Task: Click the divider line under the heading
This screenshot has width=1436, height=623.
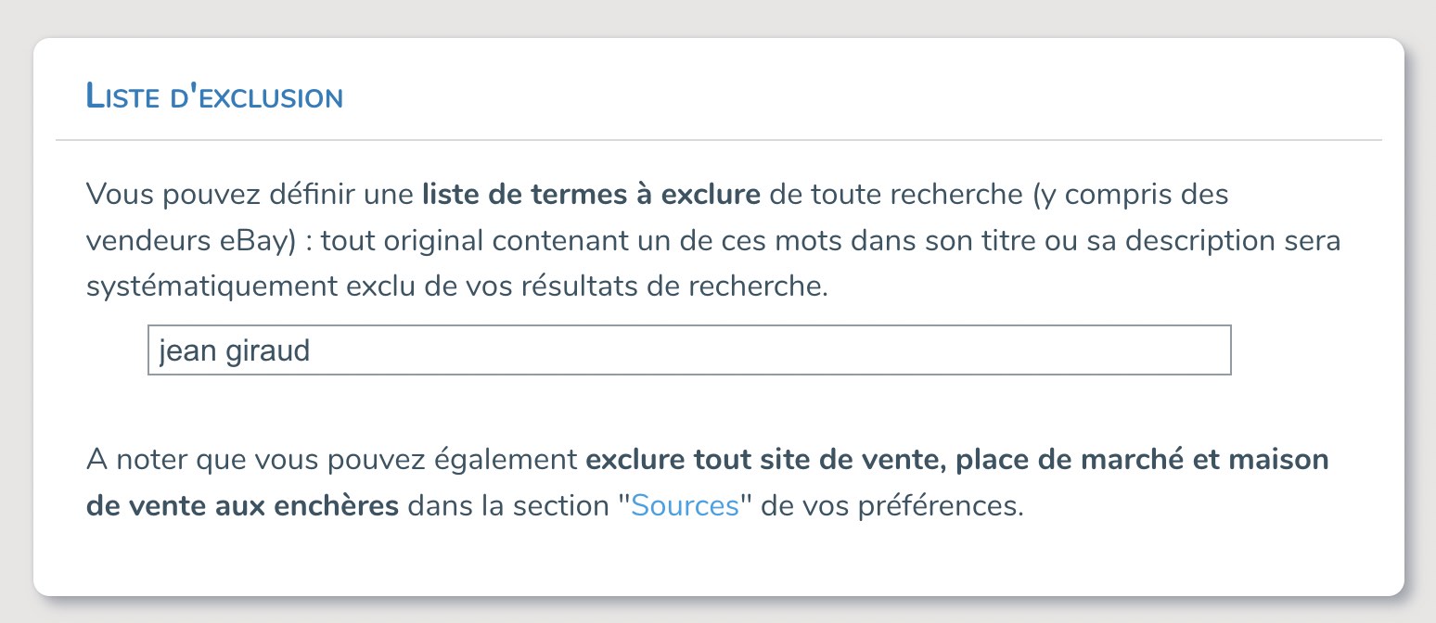Action: (x=718, y=140)
